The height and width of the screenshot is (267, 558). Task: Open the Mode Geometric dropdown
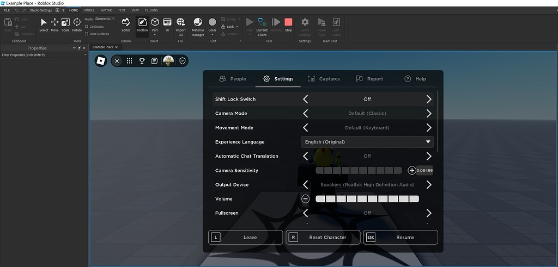point(105,19)
